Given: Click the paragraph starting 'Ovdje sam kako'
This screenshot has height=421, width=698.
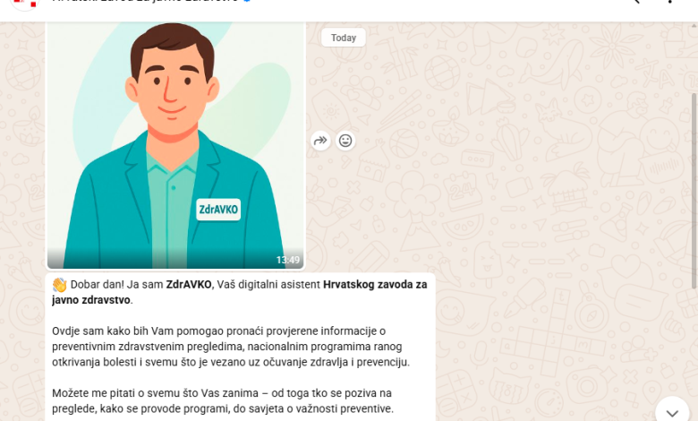Looking at the screenshot, I should click(231, 347).
